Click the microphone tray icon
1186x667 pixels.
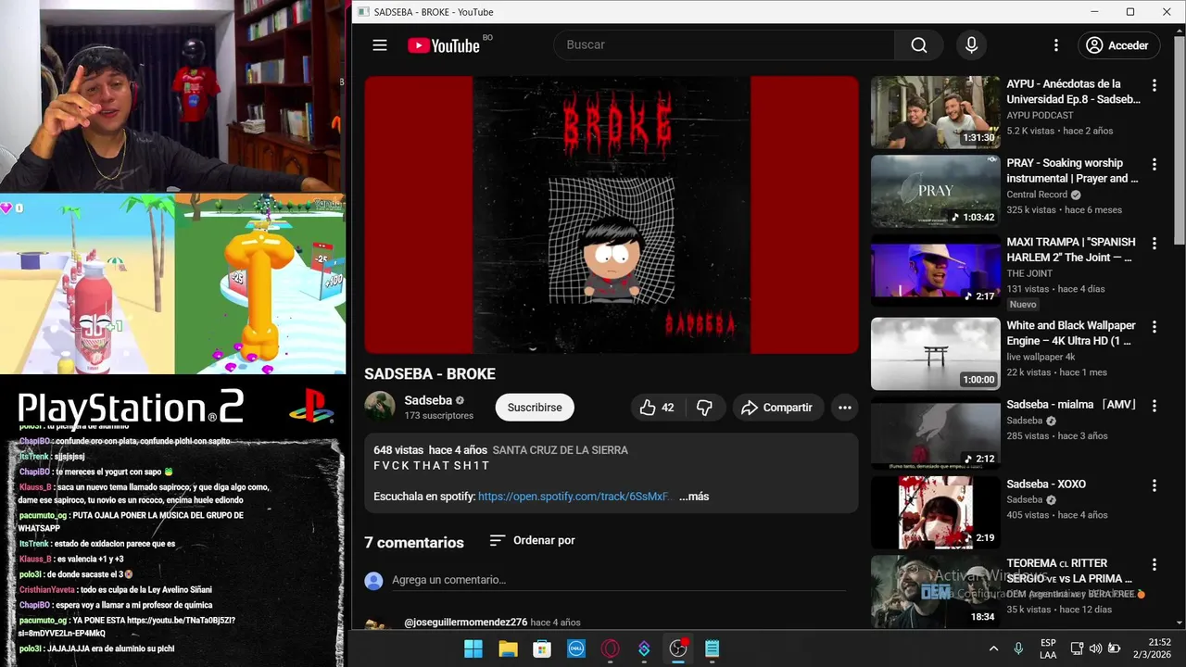1018,648
